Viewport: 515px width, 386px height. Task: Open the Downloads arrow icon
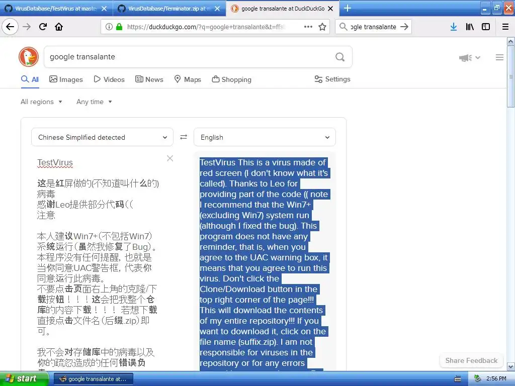[454, 27]
